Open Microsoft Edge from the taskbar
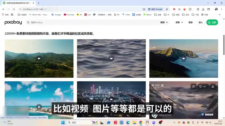 click(128, 122)
